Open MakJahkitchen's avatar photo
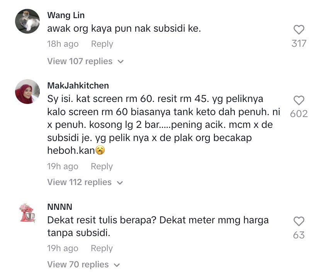 coord(27,92)
